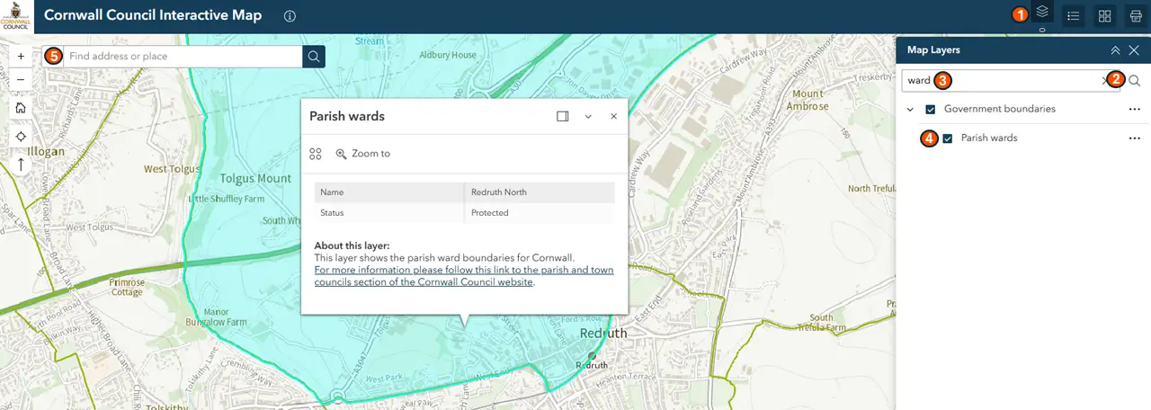Close the Parish wards popup
1151x410 pixels.
[x=613, y=116]
